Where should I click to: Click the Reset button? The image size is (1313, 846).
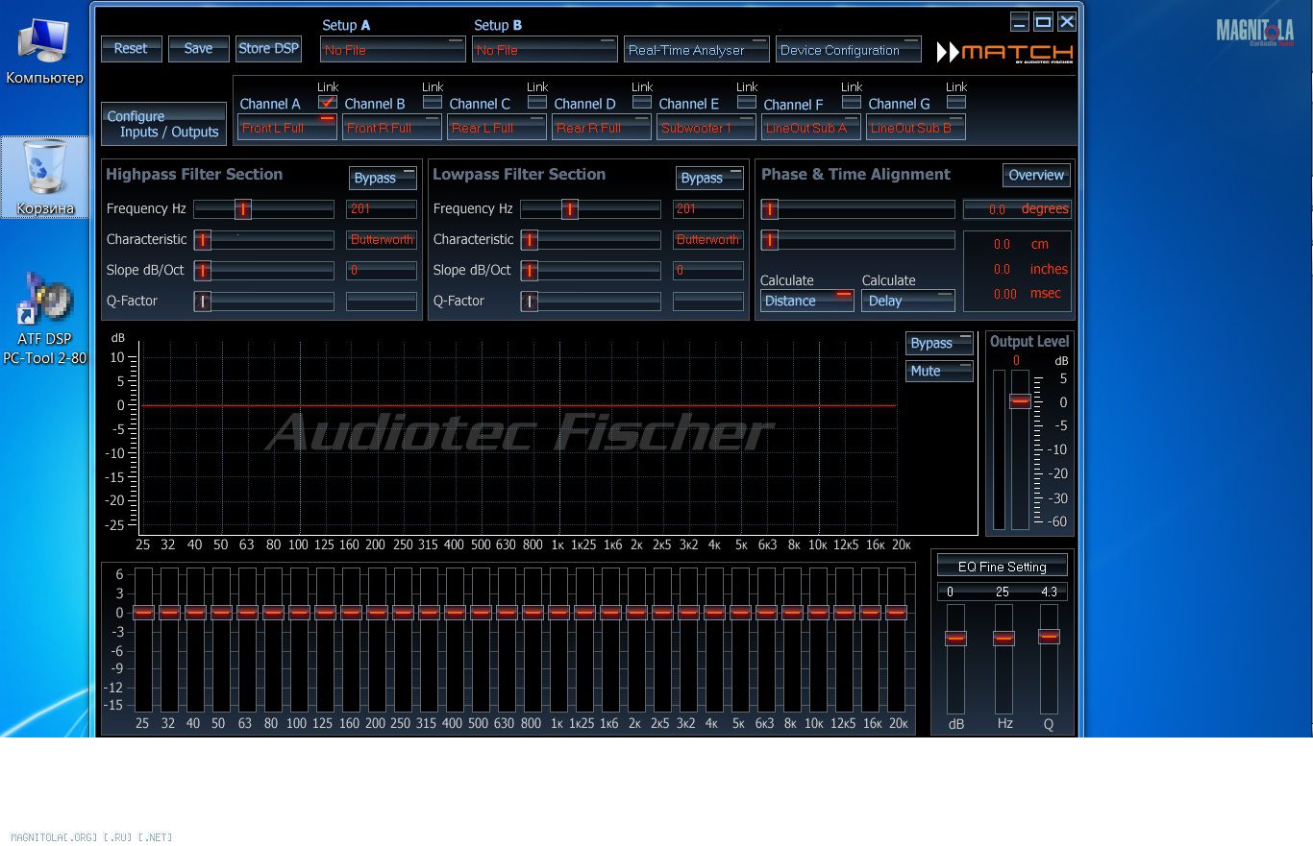coord(131,48)
